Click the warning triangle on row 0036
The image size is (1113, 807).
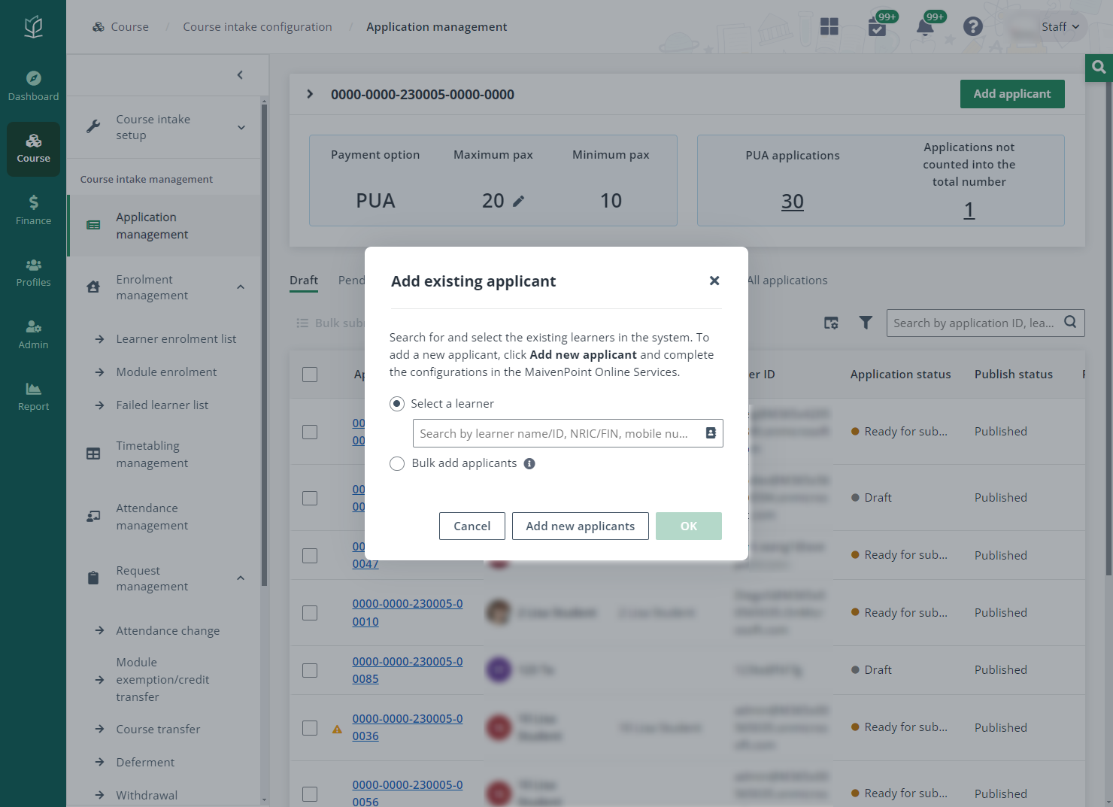(x=337, y=729)
